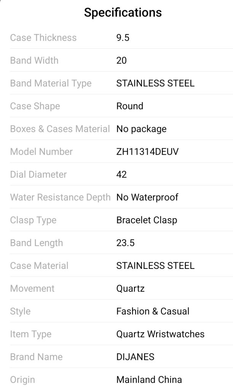Select the No Waterproof value
The image size is (233, 390).
pos(147,198)
